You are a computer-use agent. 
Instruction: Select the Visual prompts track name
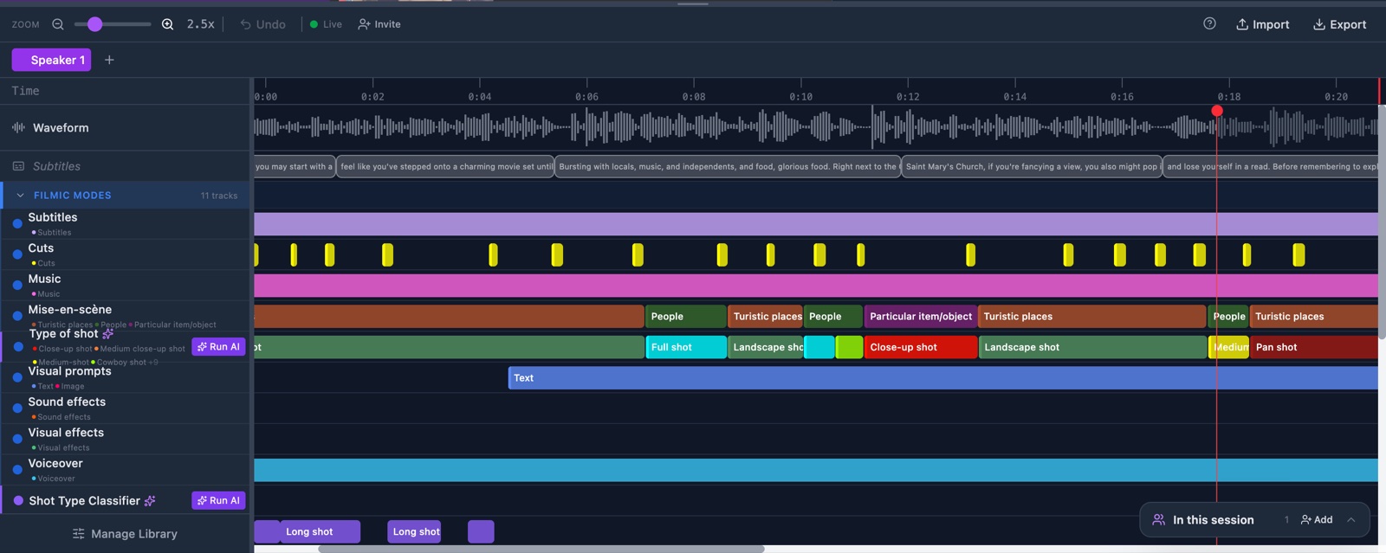point(69,370)
